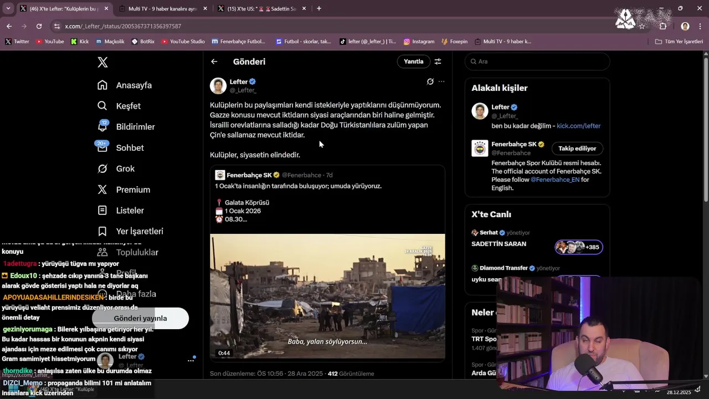Click the address bar URL

[x=123, y=26]
